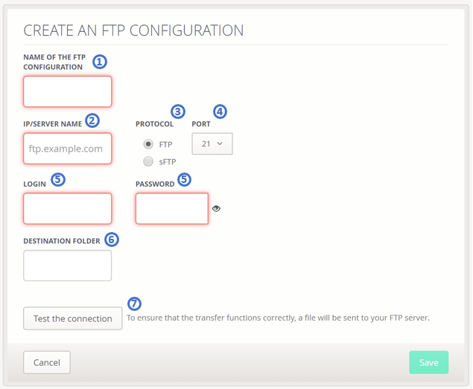Click numbered marker 2 next to IP/Server Name
The width and height of the screenshot is (473, 389).
[x=92, y=120]
